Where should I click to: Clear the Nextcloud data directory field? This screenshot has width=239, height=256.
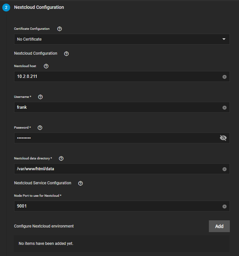(225, 169)
